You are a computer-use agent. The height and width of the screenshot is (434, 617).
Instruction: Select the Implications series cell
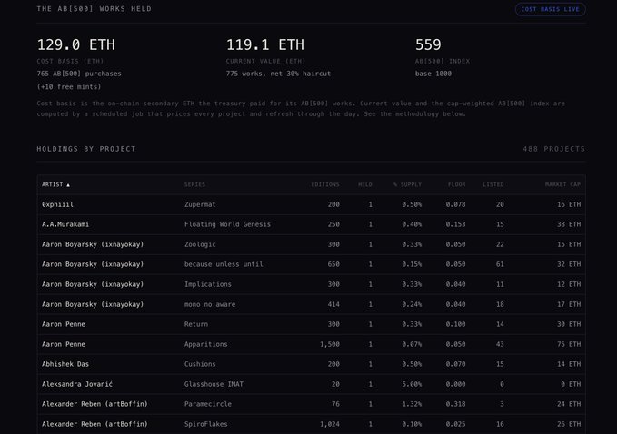click(x=208, y=284)
